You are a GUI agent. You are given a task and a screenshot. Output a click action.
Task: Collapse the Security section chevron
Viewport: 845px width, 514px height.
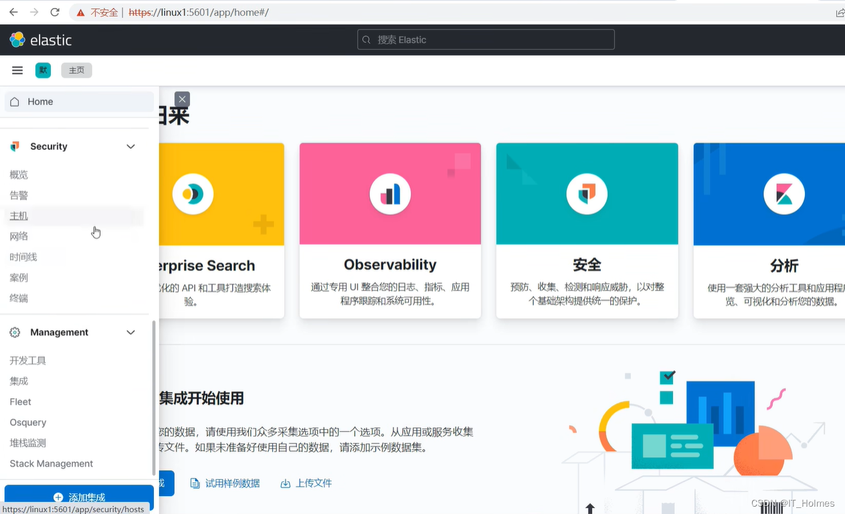pyautogui.click(x=131, y=147)
